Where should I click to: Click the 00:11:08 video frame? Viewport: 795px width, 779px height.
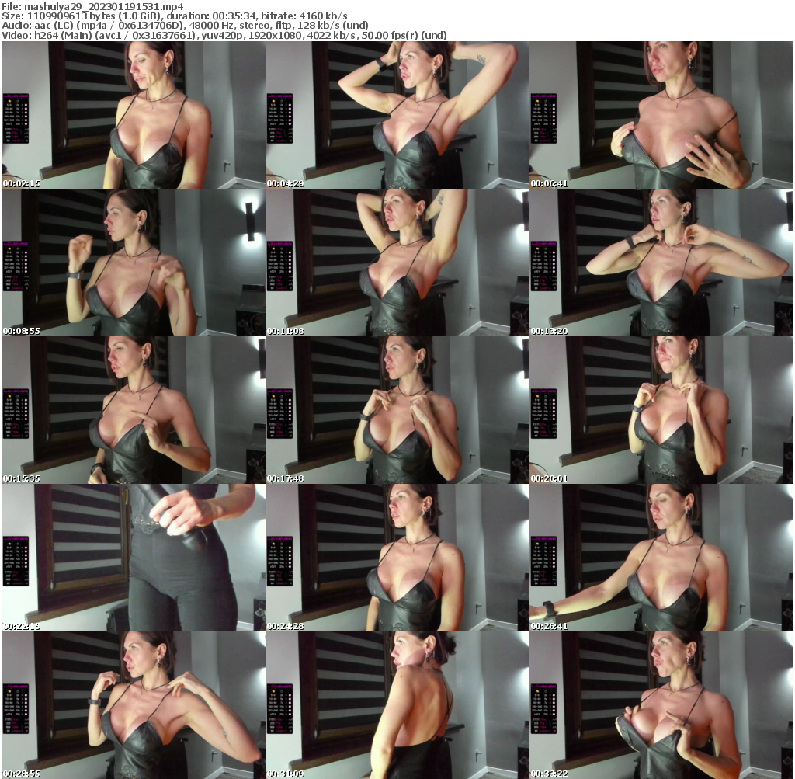[x=397, y=263]
